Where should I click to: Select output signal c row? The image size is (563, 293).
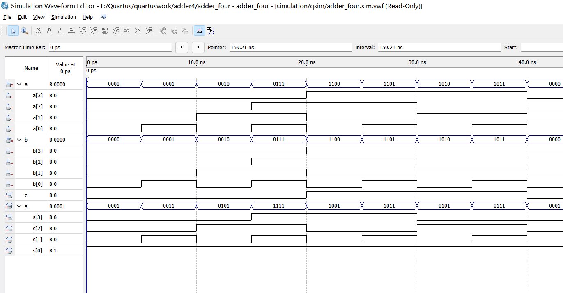click(x=44, y=195)
